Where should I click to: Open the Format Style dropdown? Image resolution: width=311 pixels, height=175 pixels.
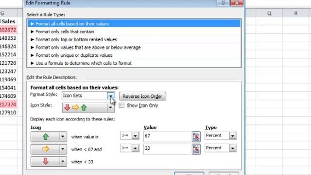click(111, 96)
